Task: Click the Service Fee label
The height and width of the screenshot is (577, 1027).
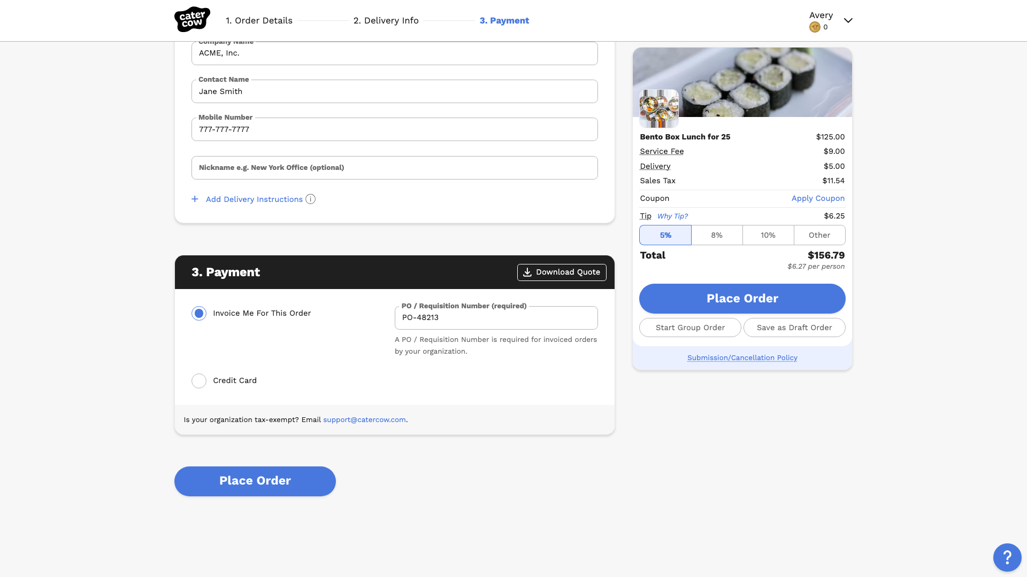Action: pos(662,151)
